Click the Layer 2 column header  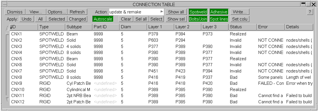click(x=188, y=27)
